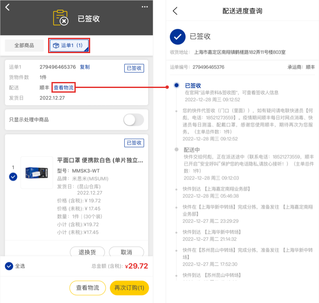Open 查看物流 link beside 顺丰
Image resolution: width=319 pixels, height=303 pixels.
click(x=63, y=88)
